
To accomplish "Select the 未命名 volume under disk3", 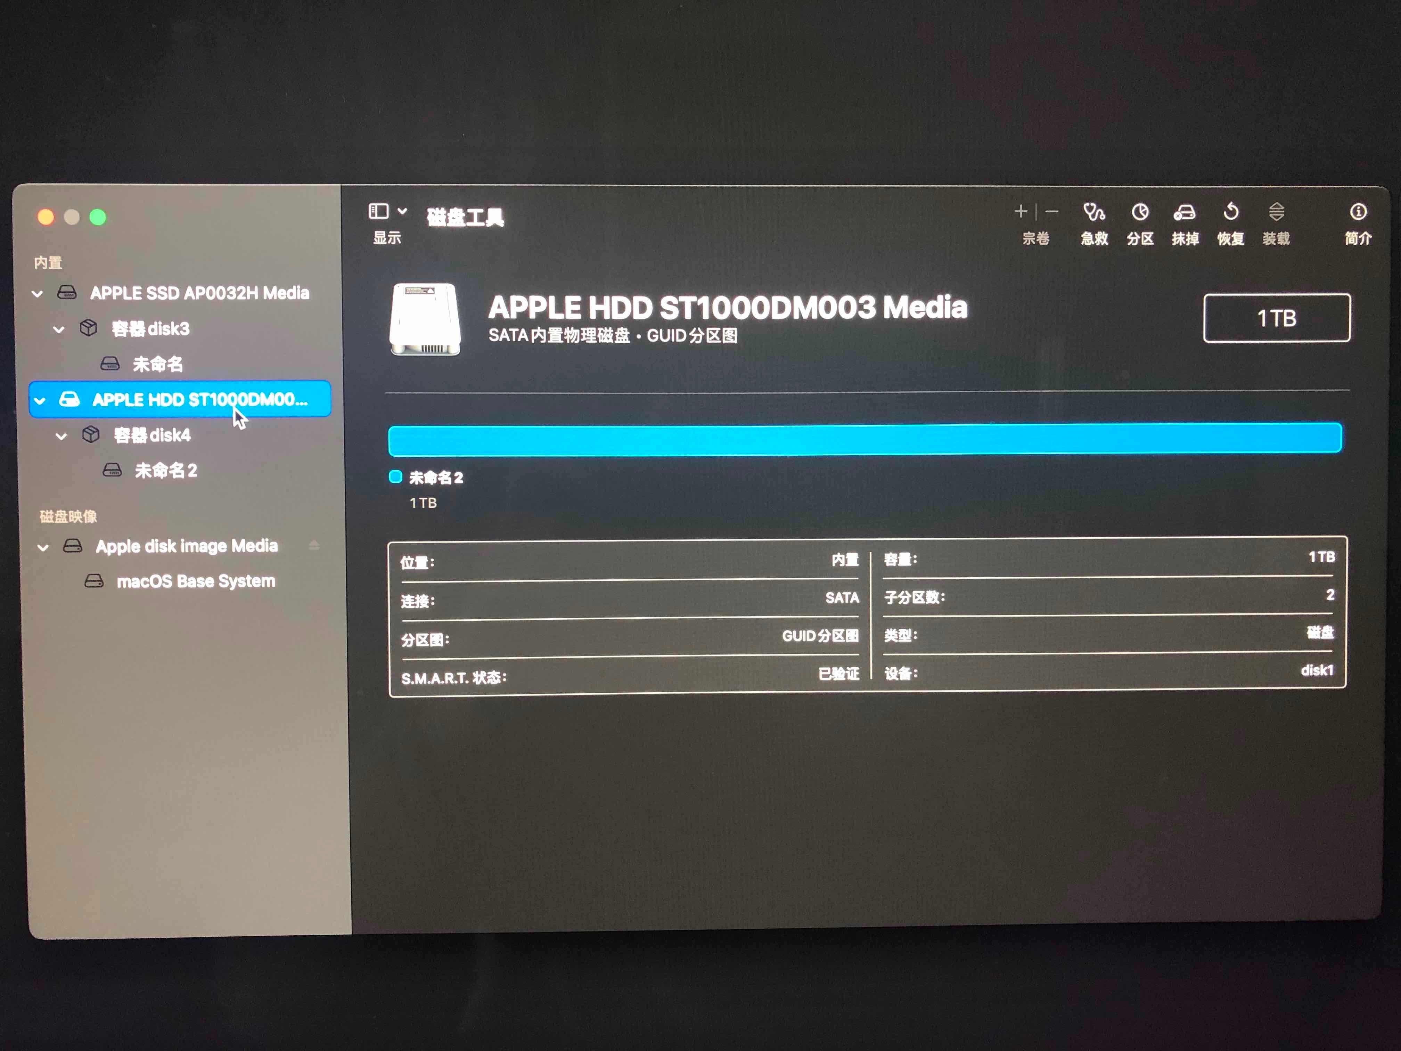I will tap(157, 364).
